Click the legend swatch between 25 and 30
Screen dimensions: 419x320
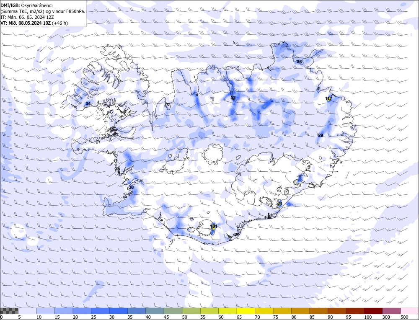[x=100, y=311]
